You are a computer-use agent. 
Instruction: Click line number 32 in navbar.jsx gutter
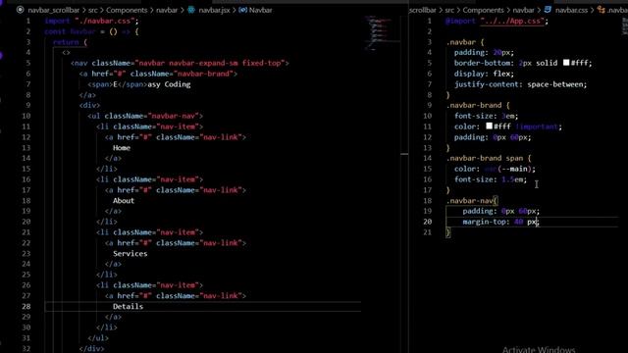[x=26, y=348]
